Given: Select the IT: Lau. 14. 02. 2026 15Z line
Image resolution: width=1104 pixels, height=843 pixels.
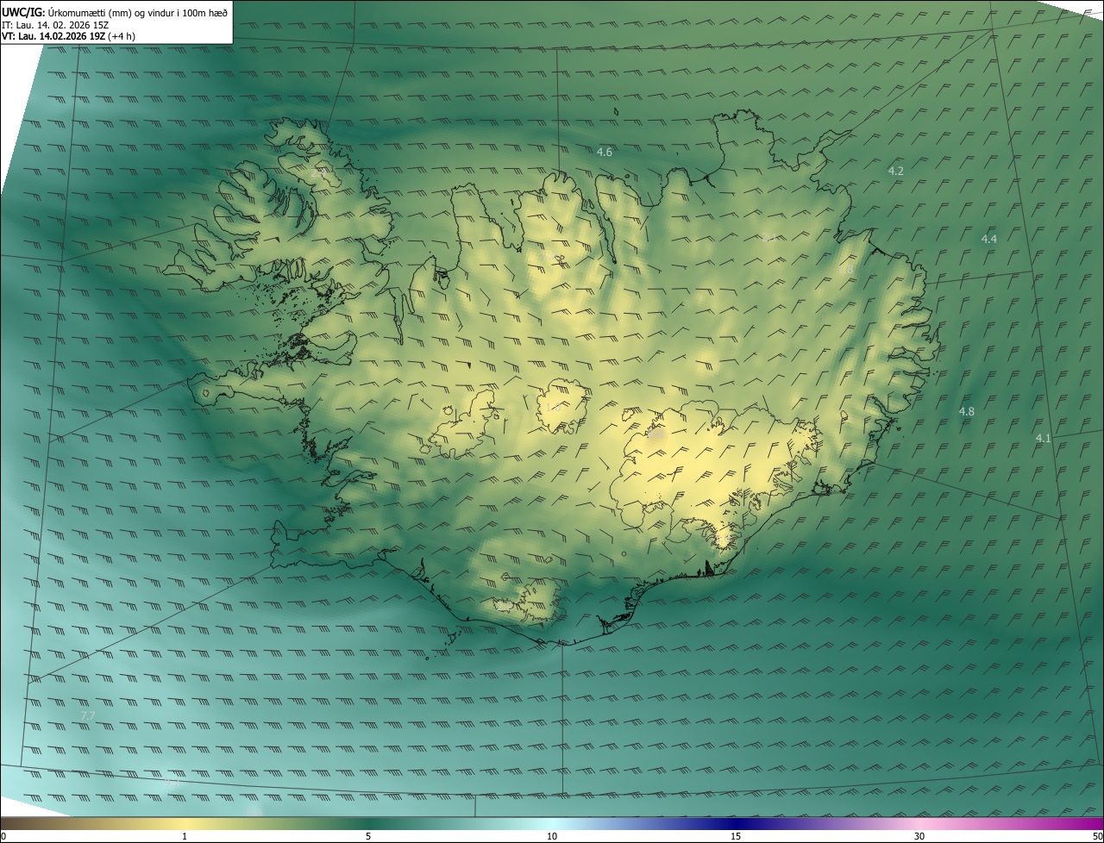Looking at the screenshot, I should 55,25.
